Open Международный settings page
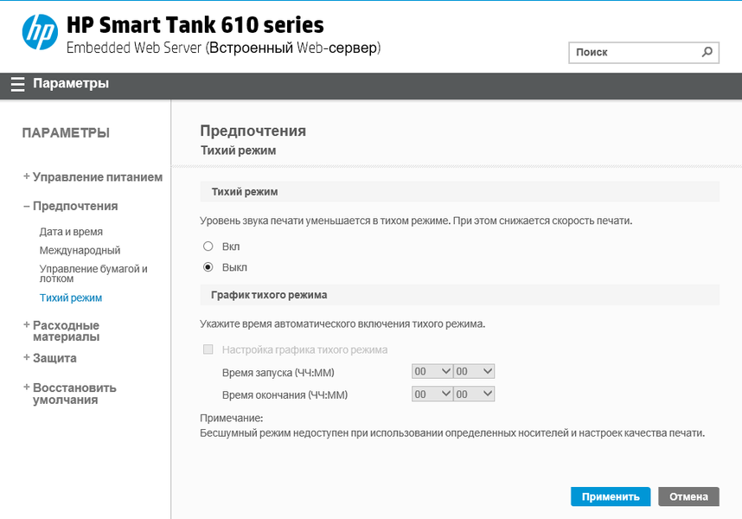The width and height of the screenshot is (742, 519). (80, 250)
